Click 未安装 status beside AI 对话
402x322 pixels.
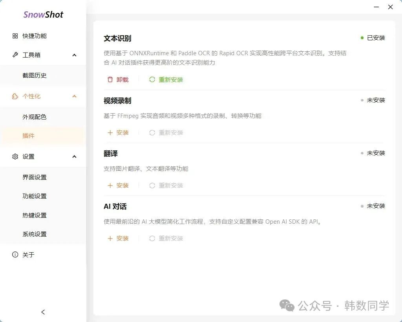376,206
